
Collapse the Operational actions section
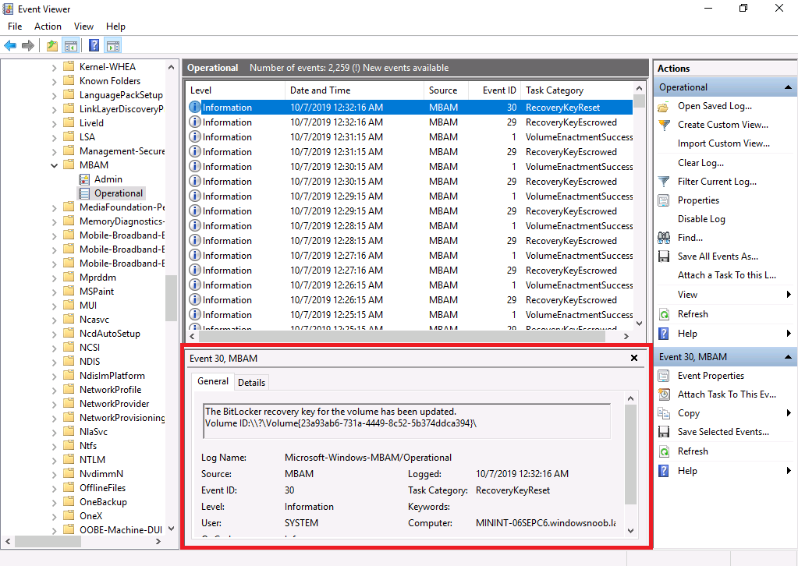coord(788,87)
